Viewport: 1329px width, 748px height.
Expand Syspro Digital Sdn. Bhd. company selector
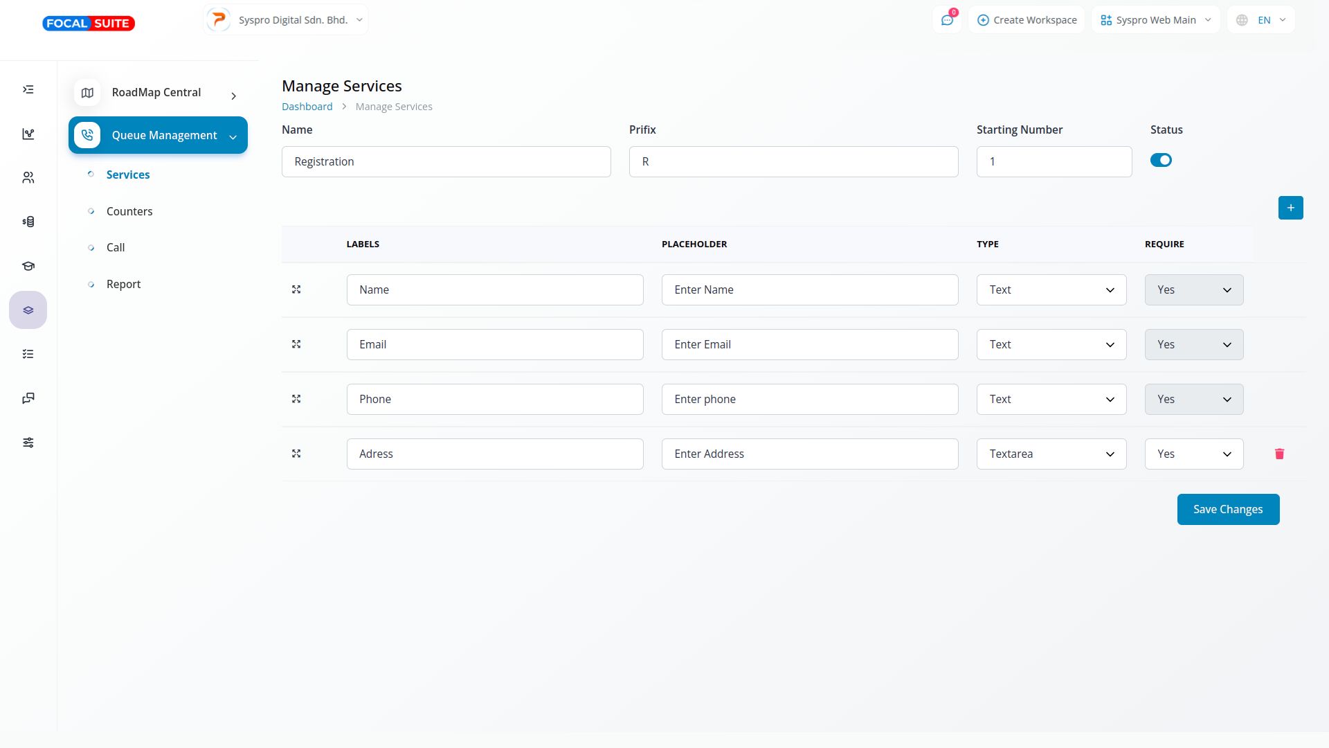coord(286,20)
